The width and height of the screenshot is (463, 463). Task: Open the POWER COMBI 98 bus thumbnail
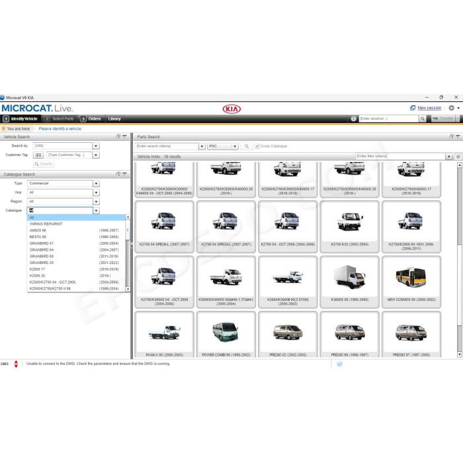[226, 335]
